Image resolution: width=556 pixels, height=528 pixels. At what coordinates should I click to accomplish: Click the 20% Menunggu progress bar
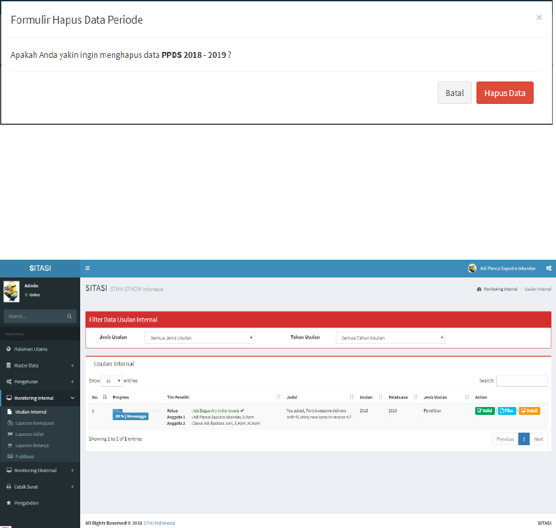point(131,416)
